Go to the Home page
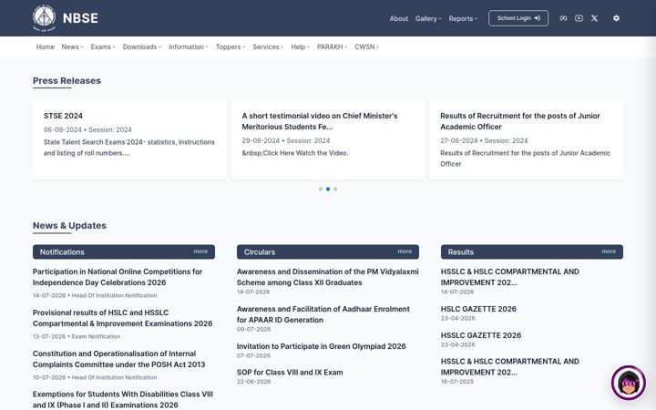This screenshot has width=656, height=410. click(x=46, y=46)
